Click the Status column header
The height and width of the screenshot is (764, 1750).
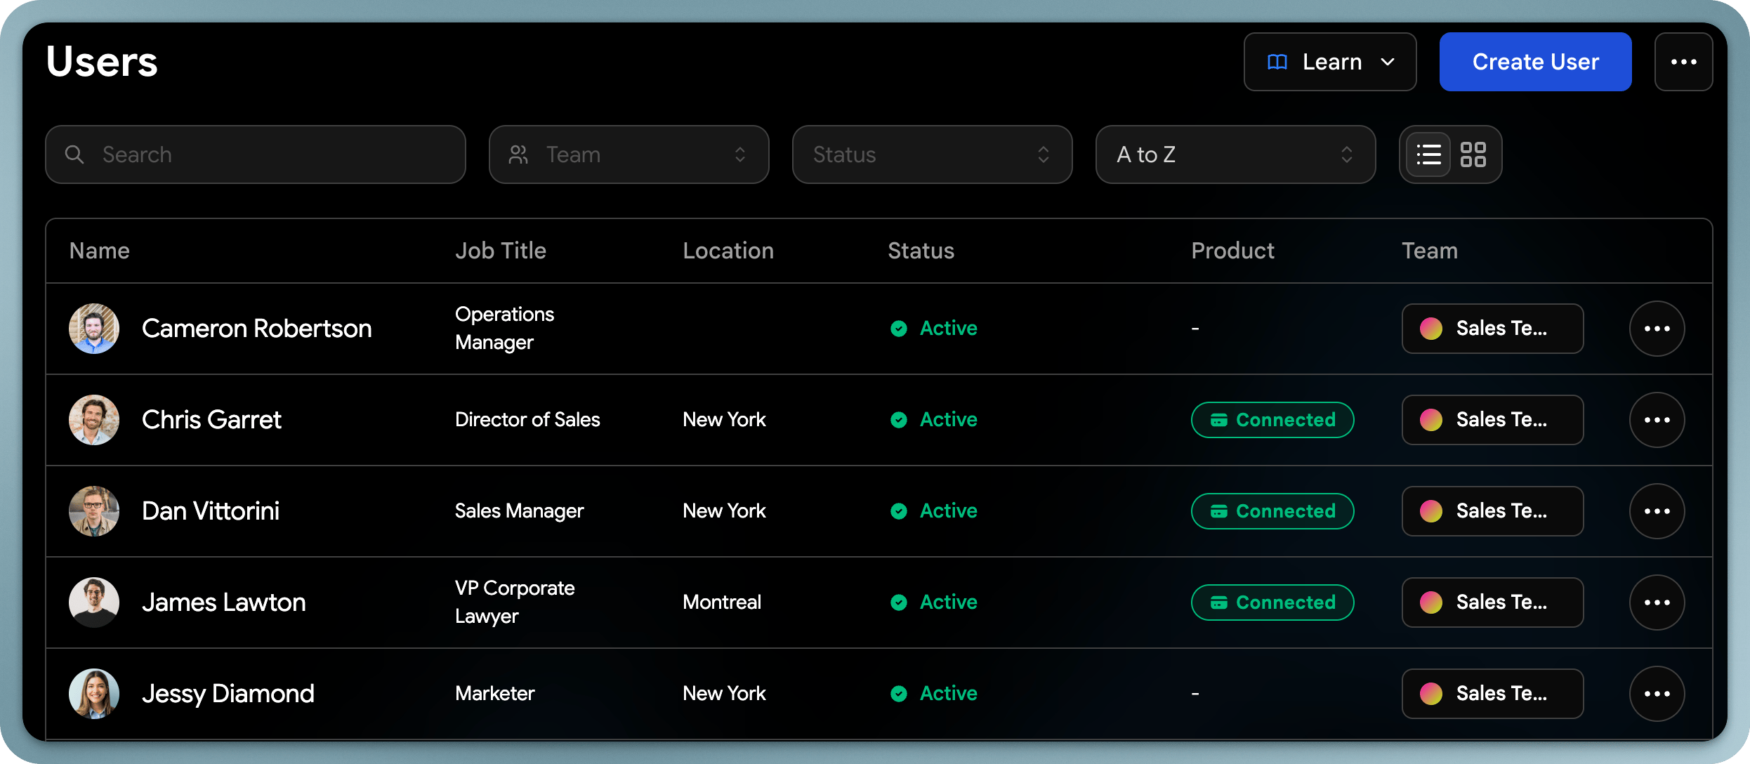pos(921,251)
